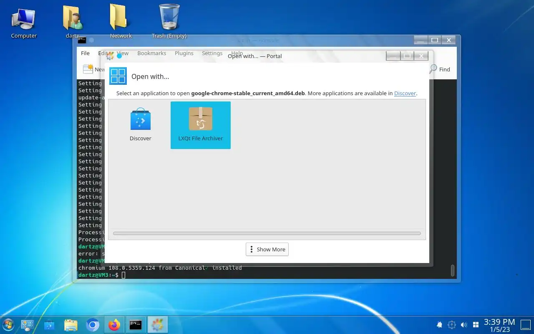This screenshot has width=534, height=334.
Task: Open the Network desktop folder
Action: tap(121, 22)
